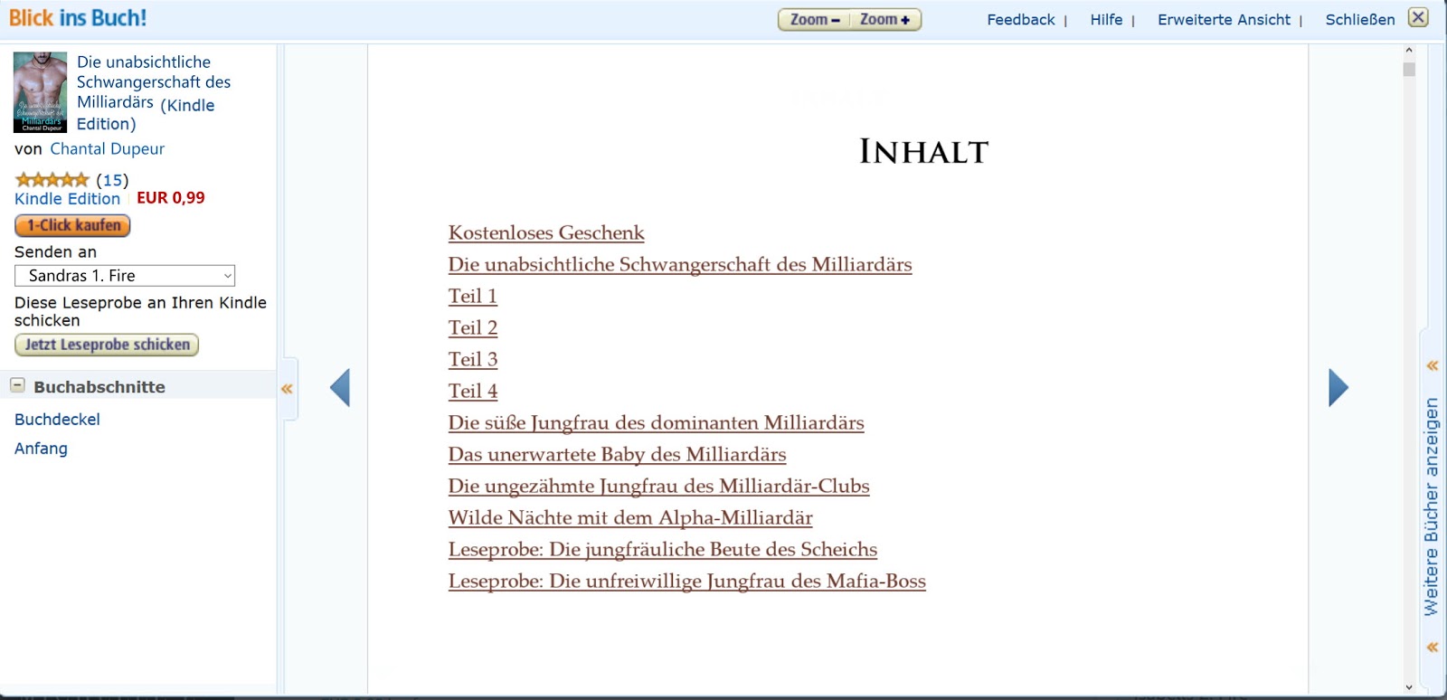The width and height of the screenshot is (1447, 700).
Task: Open Kostenloses Geschenk chapter link
Action: tap(546, 233)
